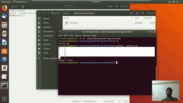Click the INS indicator in gedit status bar

pyautogui.click(x=126, y=101)
